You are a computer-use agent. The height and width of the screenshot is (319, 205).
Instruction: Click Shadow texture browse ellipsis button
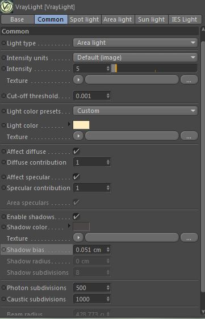coord(189,237)
